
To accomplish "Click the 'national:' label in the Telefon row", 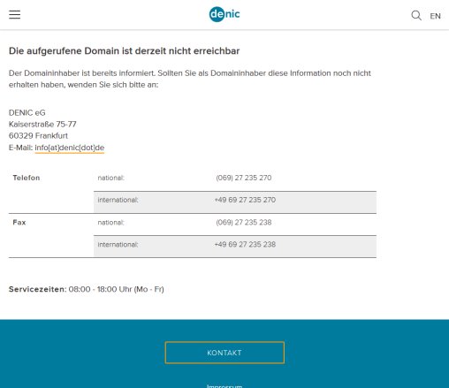I will click(x=110, y=178).
